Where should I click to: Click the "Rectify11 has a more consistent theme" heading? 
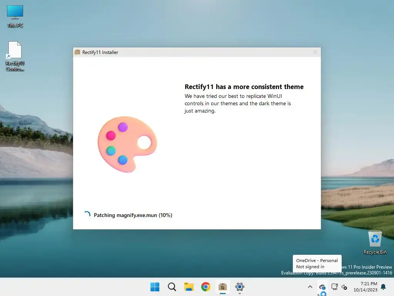[x=244, y=87]
